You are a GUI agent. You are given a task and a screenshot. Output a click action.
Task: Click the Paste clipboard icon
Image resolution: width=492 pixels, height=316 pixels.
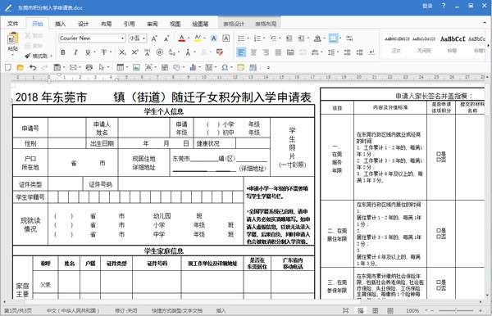pos(12,42)
